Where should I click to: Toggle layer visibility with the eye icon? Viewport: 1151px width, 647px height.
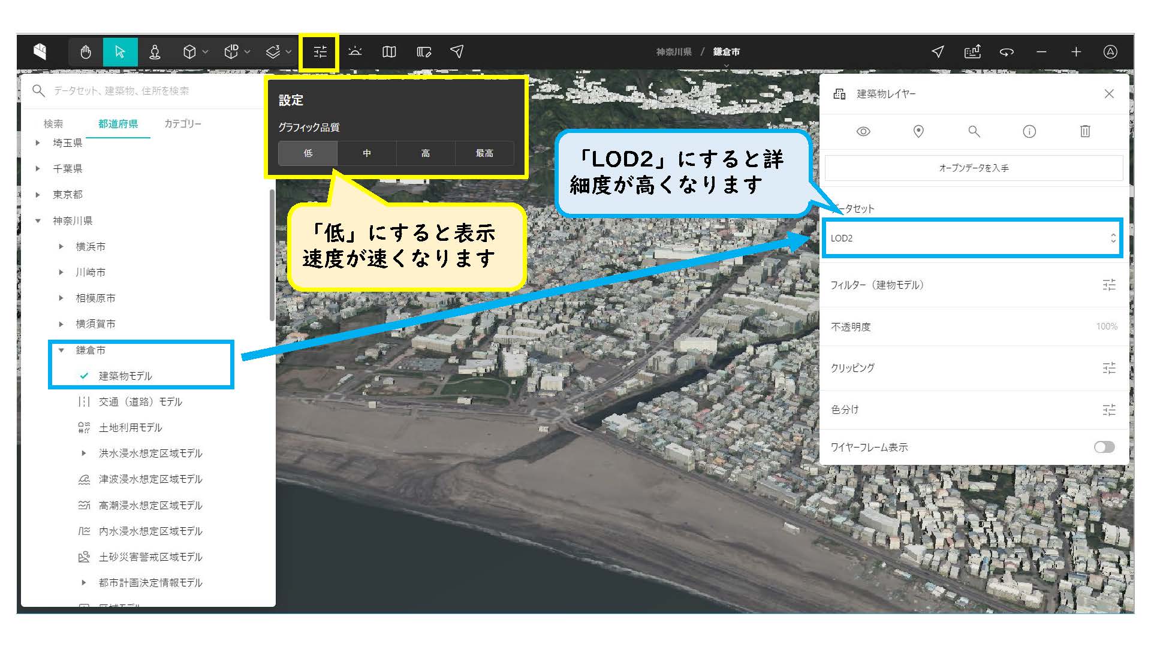click(x=863, y=131)
